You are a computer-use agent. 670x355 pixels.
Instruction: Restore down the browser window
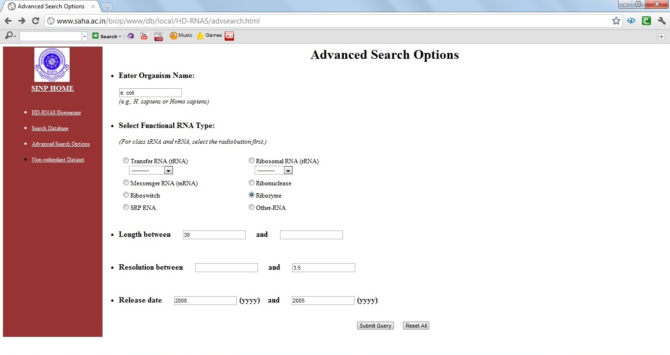click(638, 4)
